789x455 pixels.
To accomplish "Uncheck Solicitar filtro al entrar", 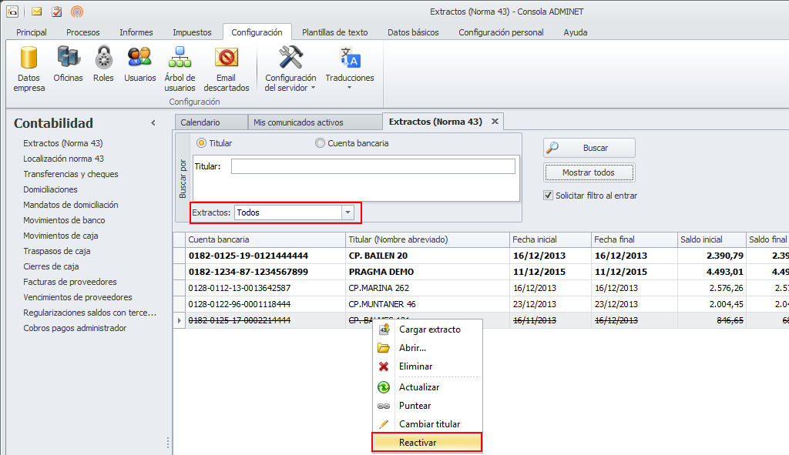I will pyautogui.click(x=549, y=196).
